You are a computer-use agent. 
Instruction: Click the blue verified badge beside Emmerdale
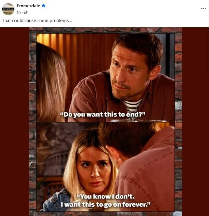tap(44, 6)
